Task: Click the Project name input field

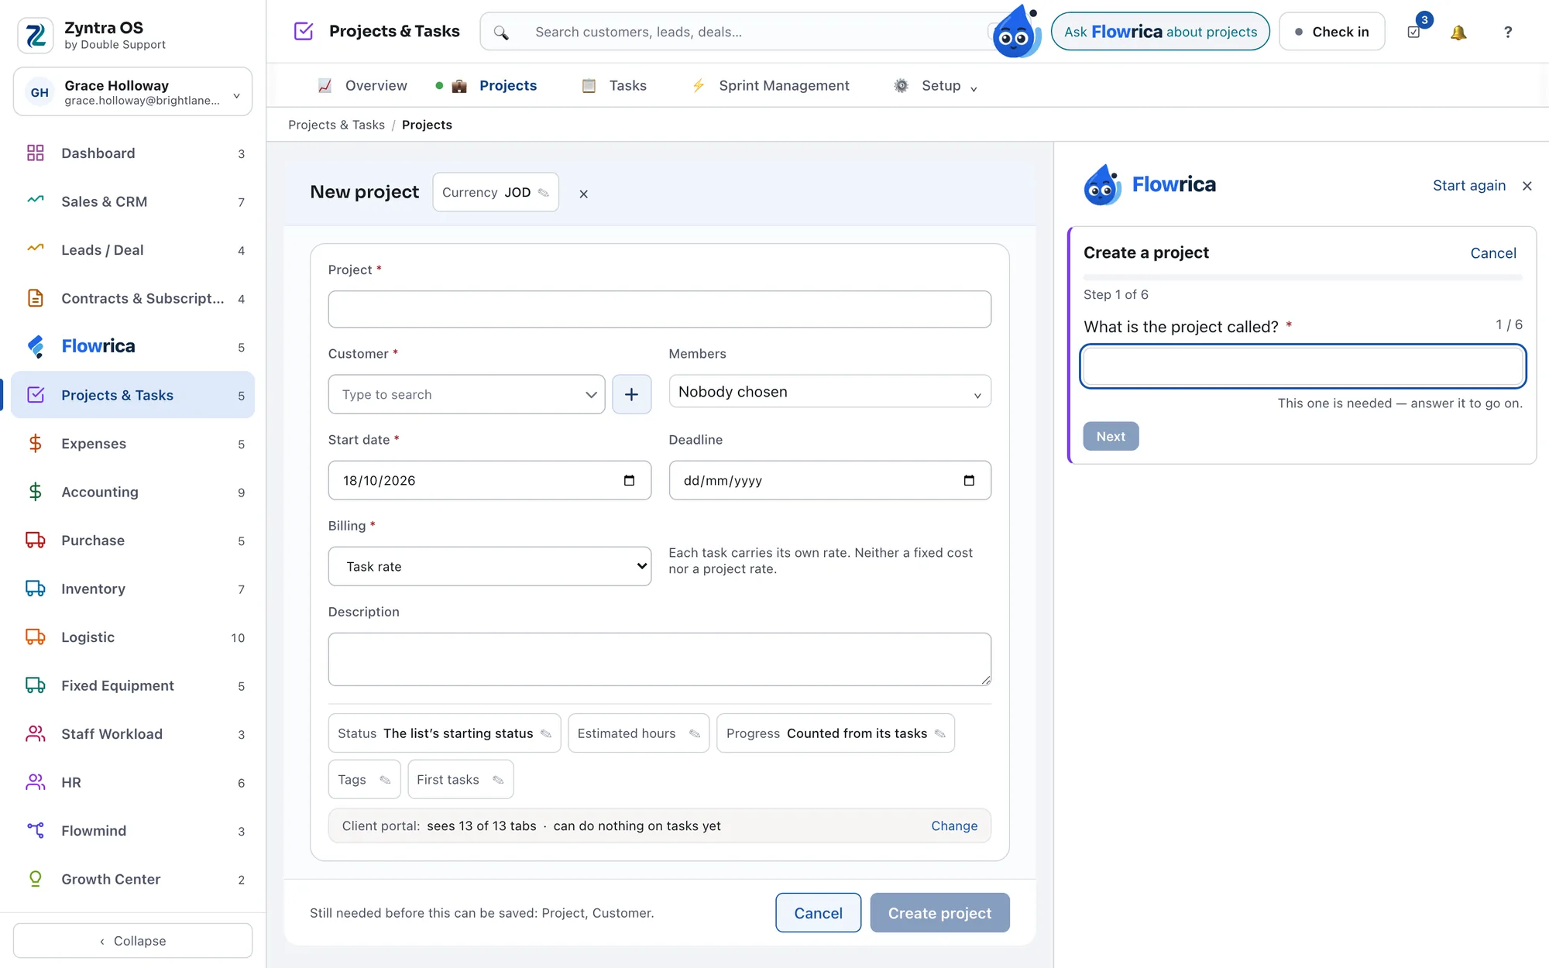Action: point(660,309)
